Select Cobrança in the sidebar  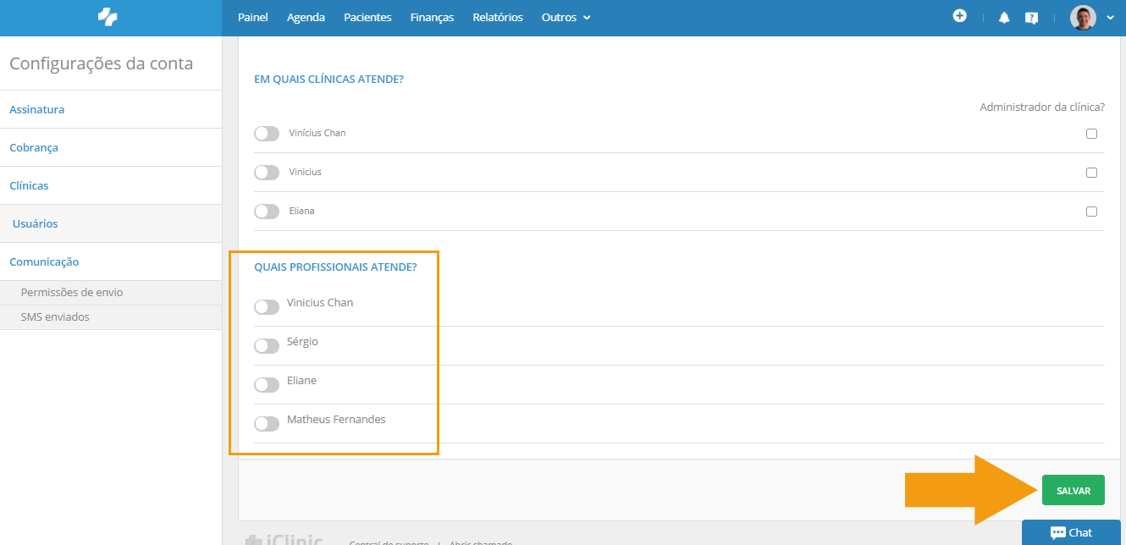(x=111, y=147)
